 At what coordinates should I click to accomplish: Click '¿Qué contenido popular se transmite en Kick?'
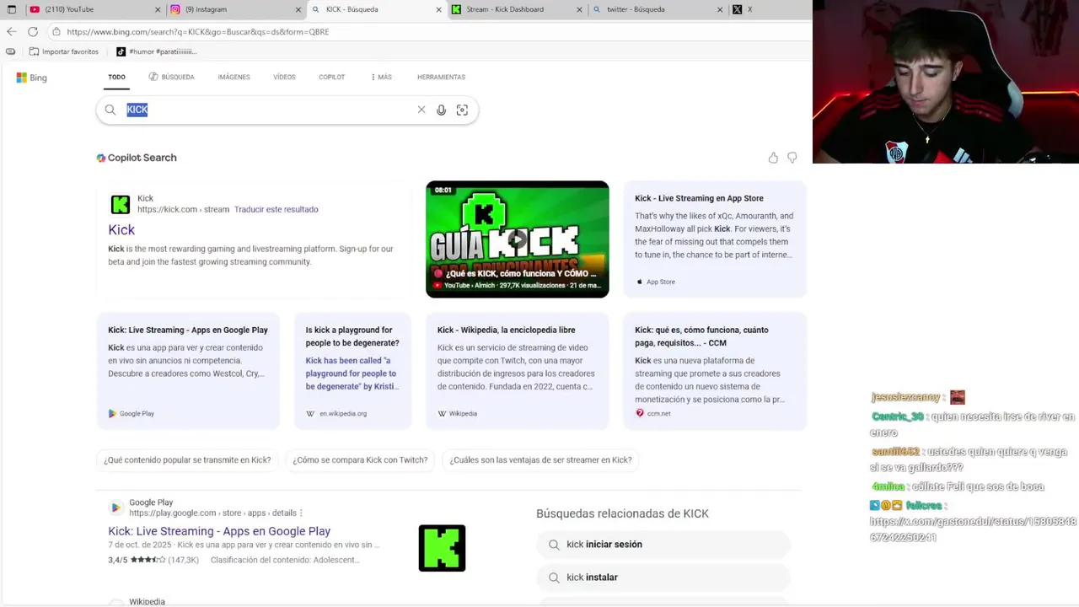click(187, 460)
